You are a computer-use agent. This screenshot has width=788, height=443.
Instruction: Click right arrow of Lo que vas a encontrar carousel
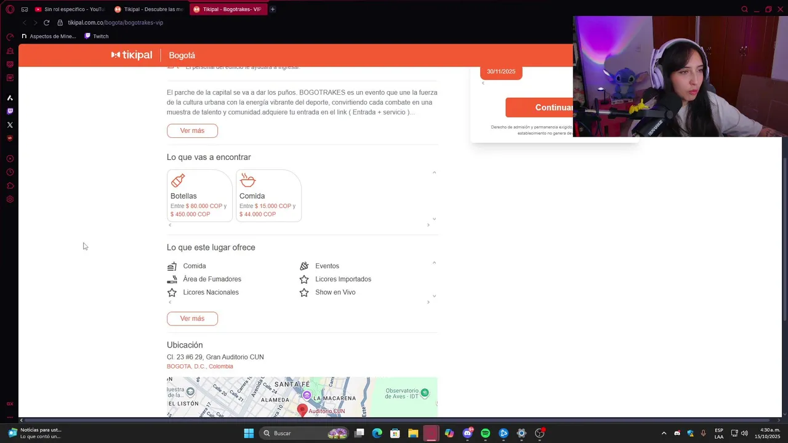(428, 225)
